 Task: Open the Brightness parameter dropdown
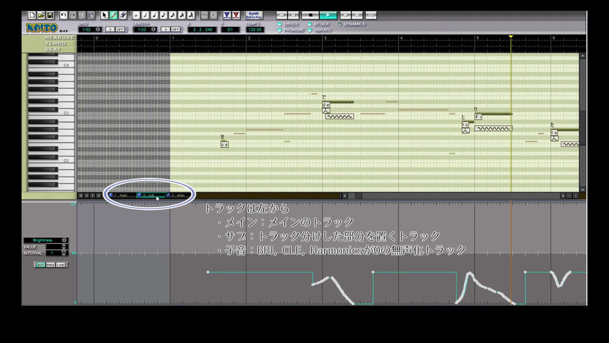(65, 240)
